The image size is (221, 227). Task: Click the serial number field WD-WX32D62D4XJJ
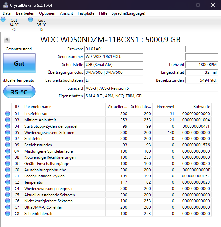click(x=114, y=57)
